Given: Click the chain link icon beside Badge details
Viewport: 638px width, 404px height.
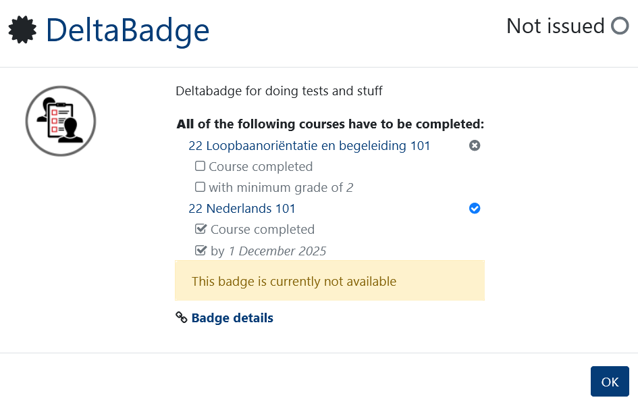Looking at the screenshot, I should coord(181,318).
